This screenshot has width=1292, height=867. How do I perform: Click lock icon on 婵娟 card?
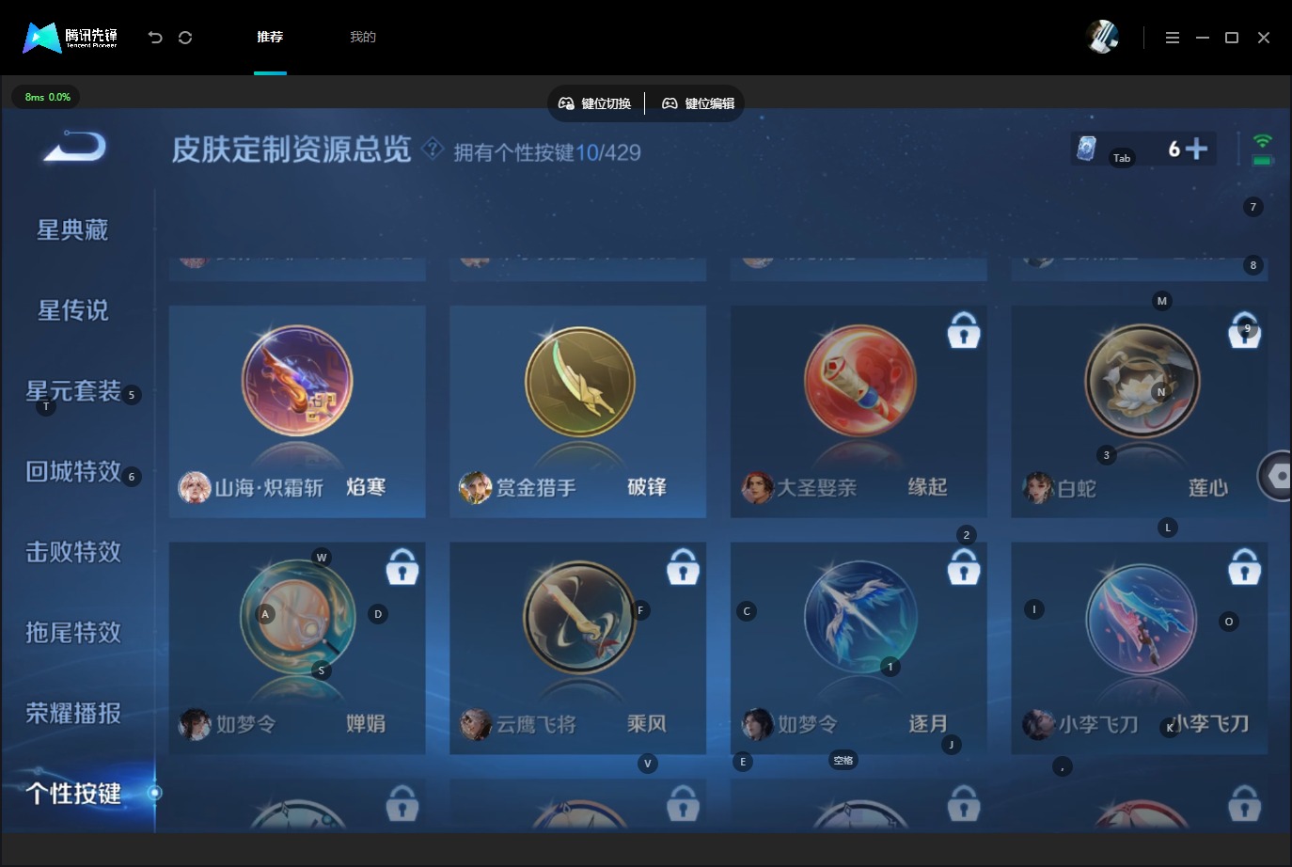click(402, 566)
